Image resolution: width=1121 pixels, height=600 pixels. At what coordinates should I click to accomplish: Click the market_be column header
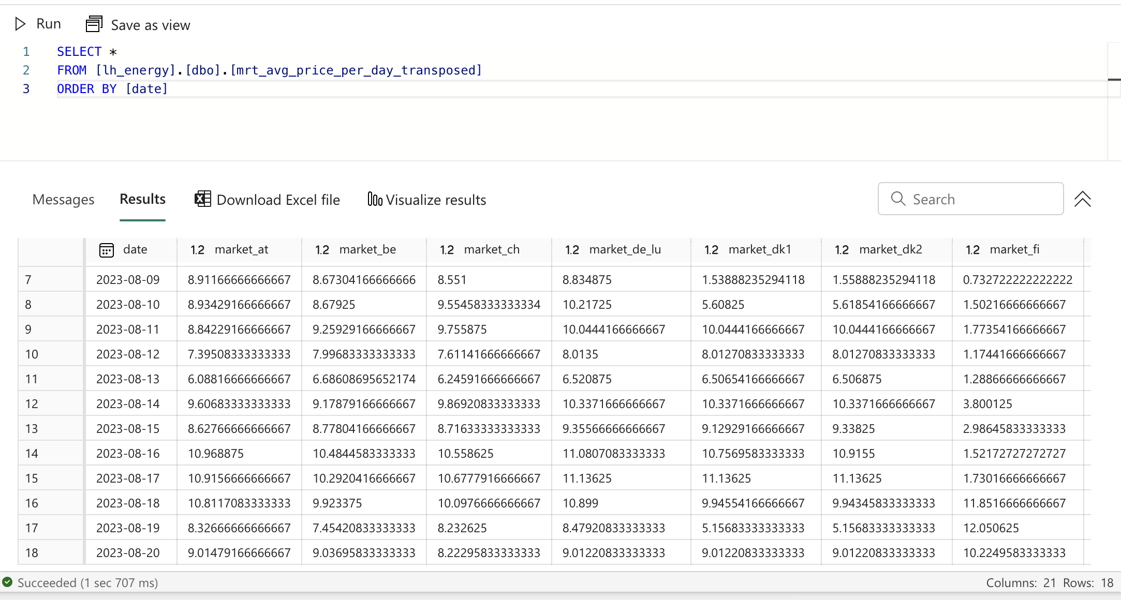pyautogui.click(x=367, y=249)
